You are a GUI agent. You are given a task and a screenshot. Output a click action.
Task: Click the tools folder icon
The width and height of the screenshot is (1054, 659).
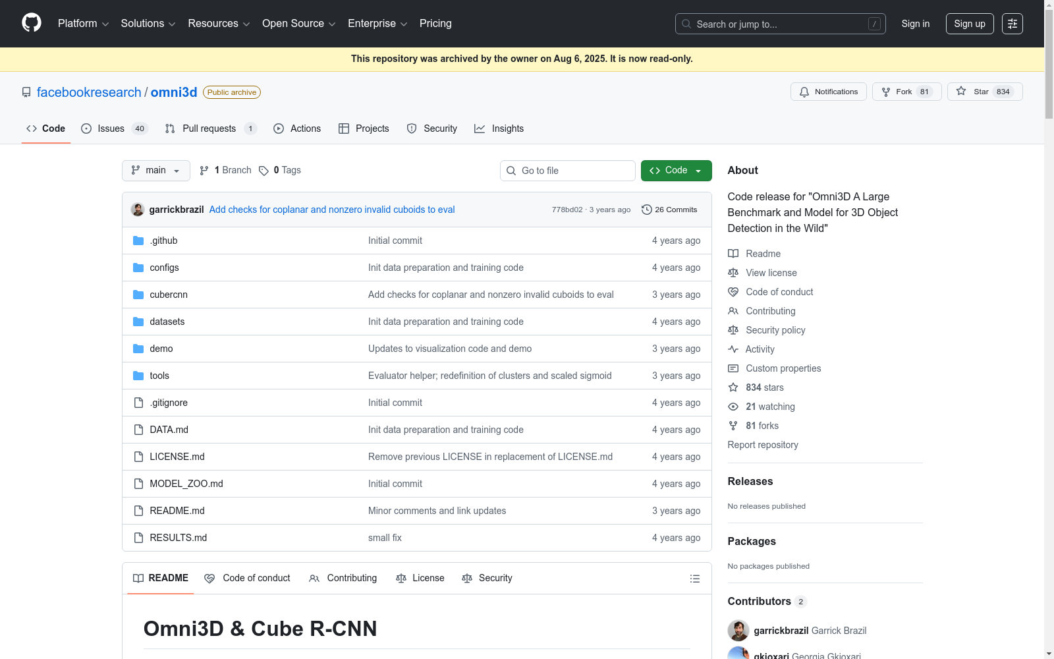click(138, 376)
